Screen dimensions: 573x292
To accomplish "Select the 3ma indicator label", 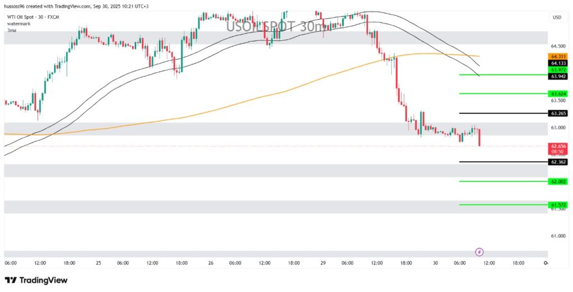I will point(11,31).
